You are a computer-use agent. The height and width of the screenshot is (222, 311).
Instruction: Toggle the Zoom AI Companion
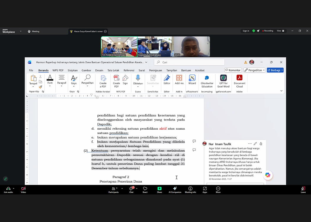[x=175, y=189]
